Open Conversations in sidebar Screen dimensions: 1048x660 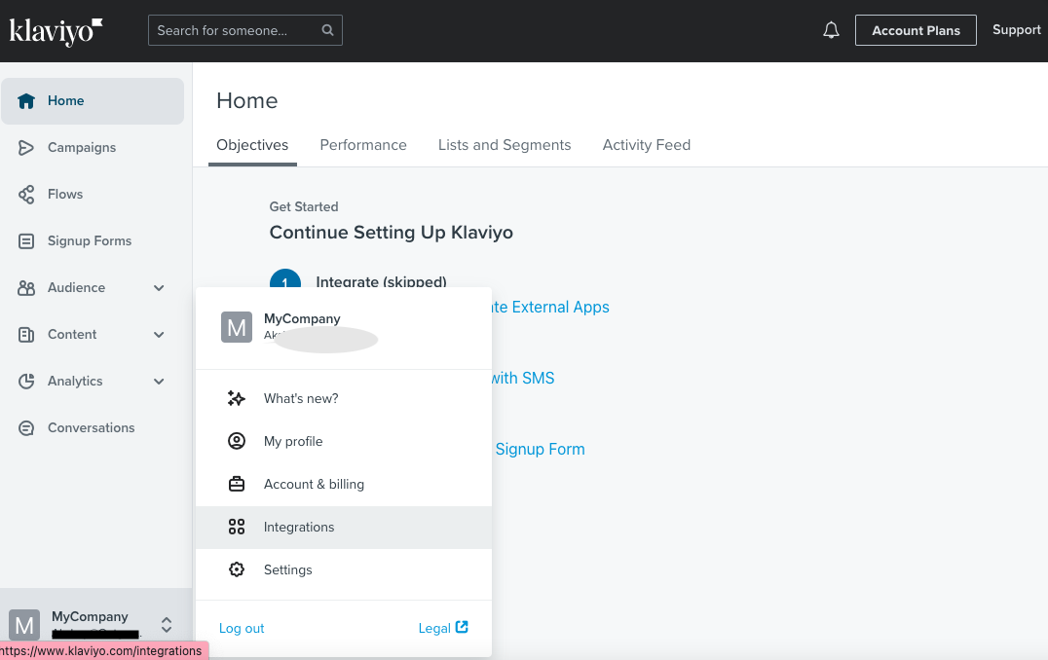coord(93,428)
